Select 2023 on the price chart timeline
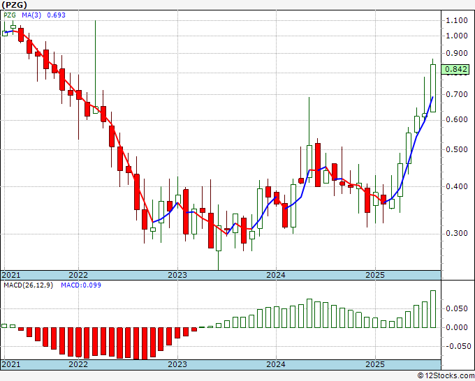The width and height of the screenshot is (475, 381). click(177, 275)
